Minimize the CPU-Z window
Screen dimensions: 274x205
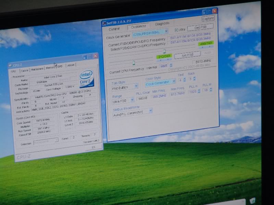(85, 57)
